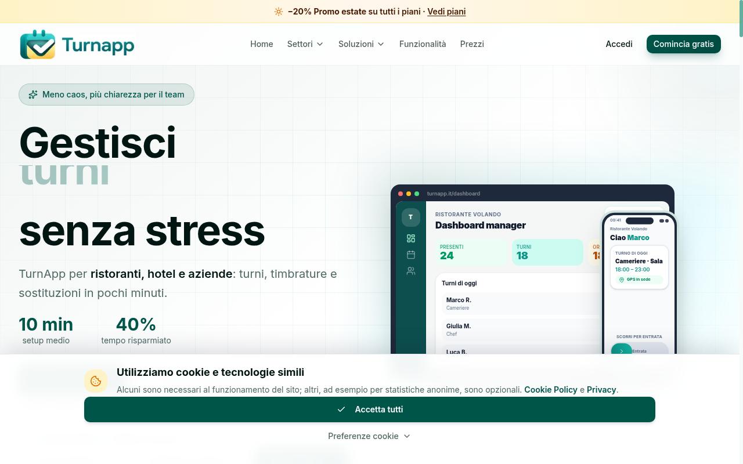Click the '10 min' setup medio stat

coord(46,331)
